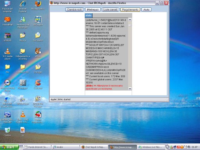Launch Internet Explorer from the desktop

pos(23,7)
